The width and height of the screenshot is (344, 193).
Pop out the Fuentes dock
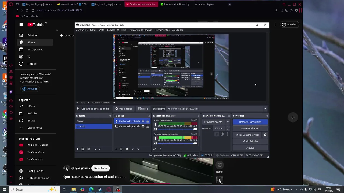click(x=149, y=116)
